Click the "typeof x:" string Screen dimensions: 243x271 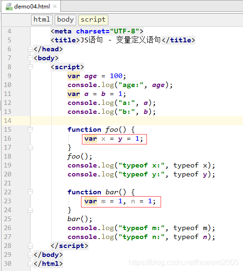[141, 166]
